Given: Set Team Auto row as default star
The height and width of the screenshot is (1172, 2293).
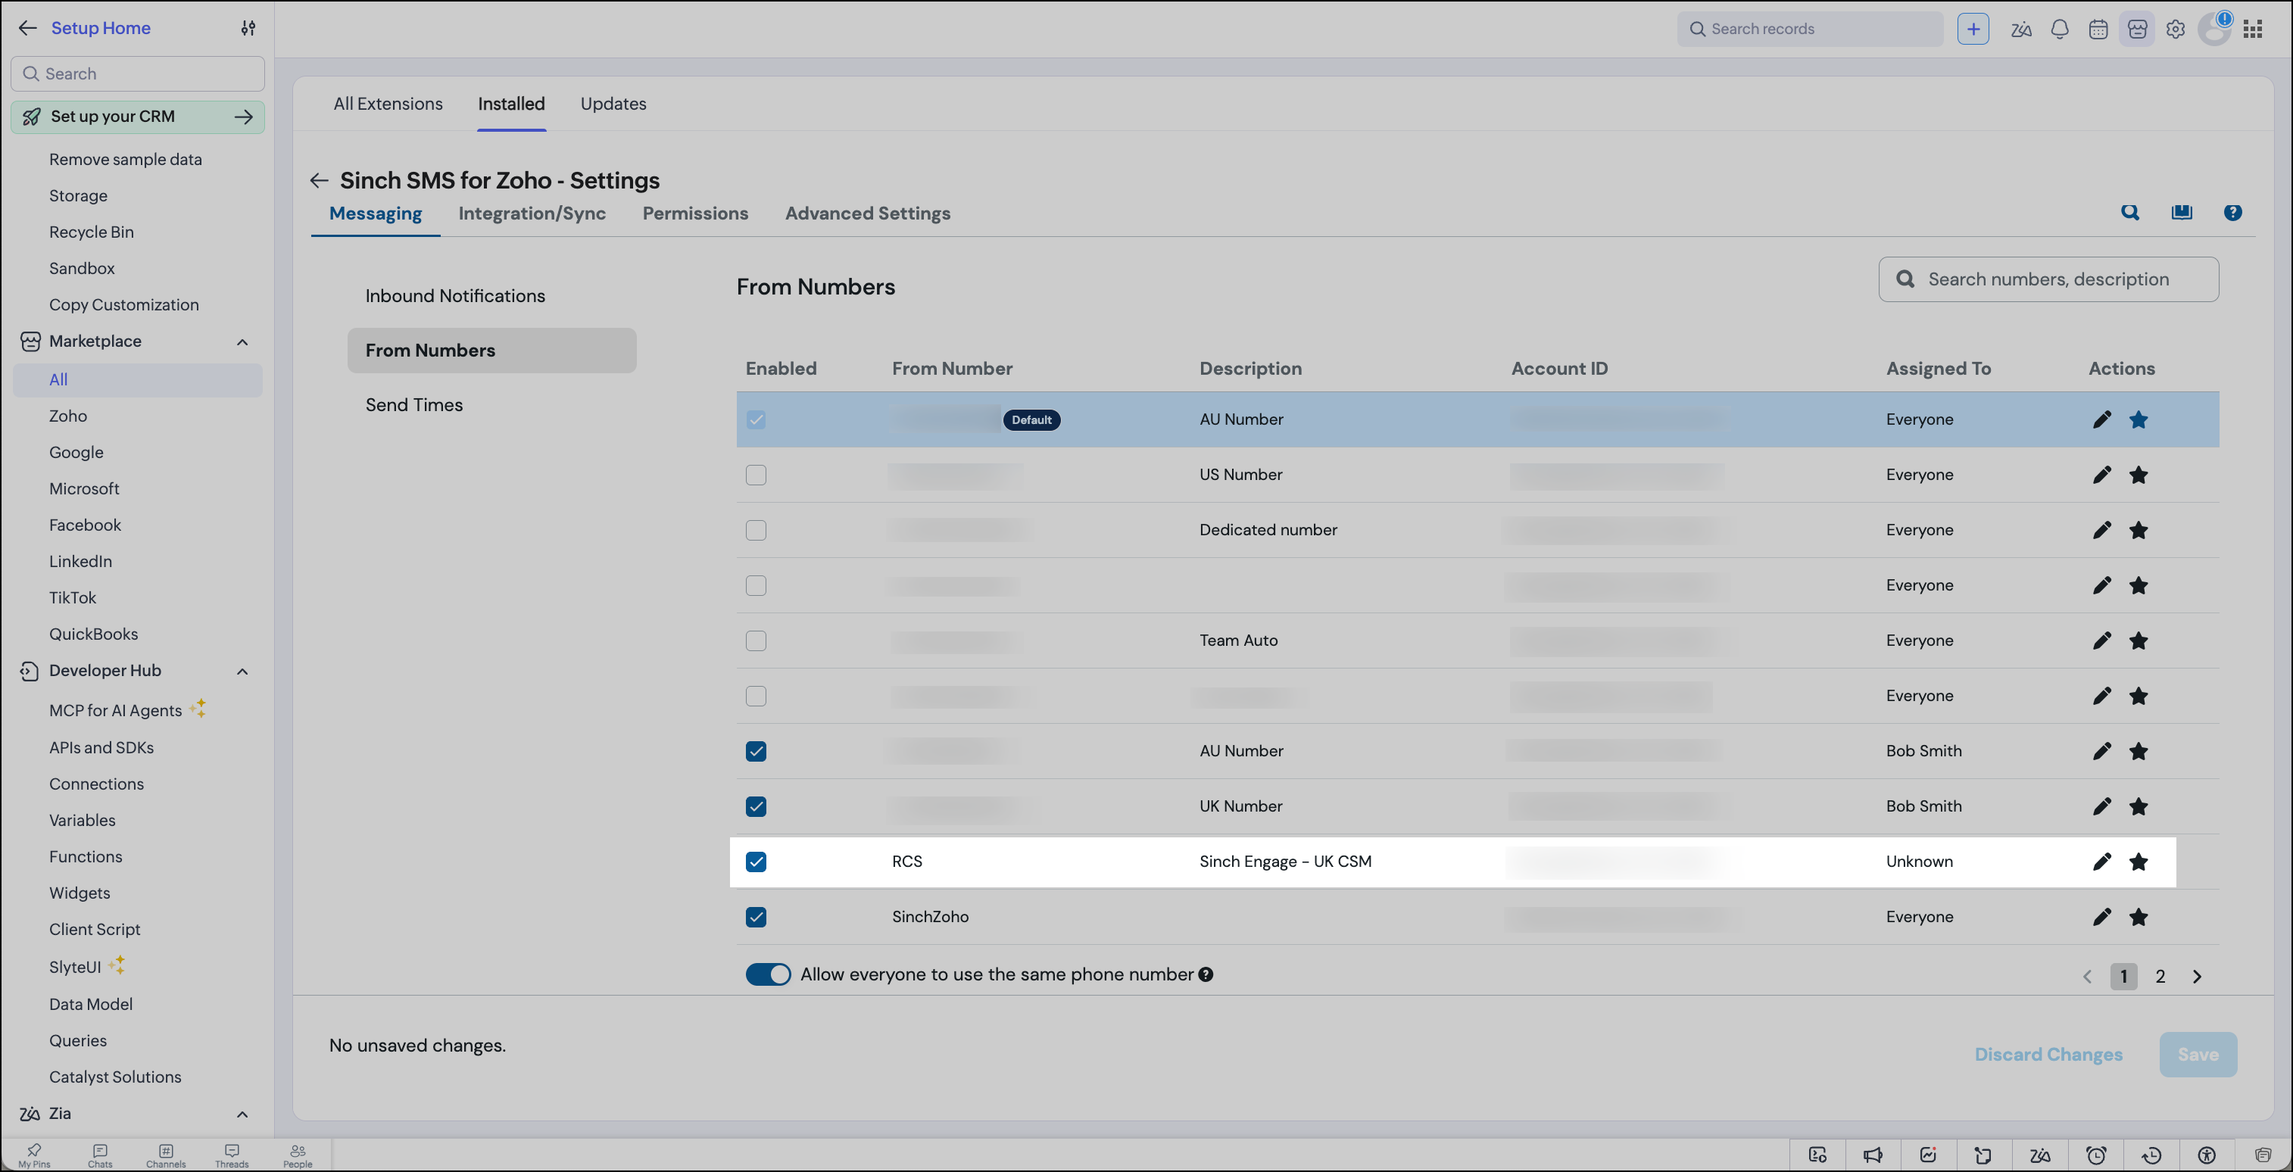Looking at the screenshot, I should pos(2138,641).
